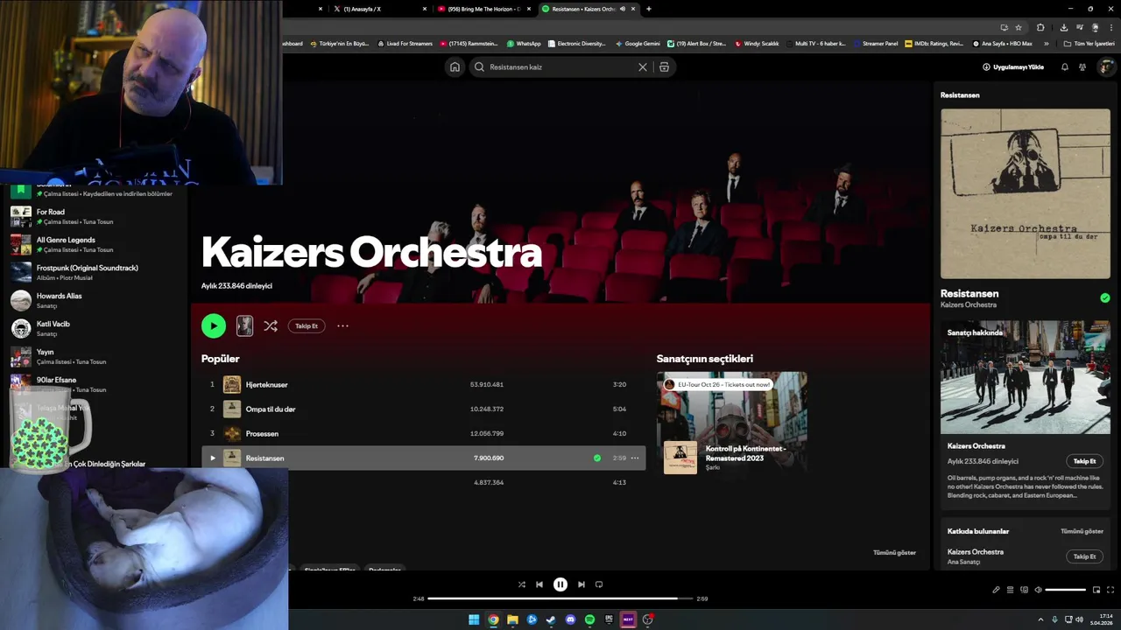Viewport: 1121px width, 630px height.
Task: Open For Road playlist in library
Action: (94, 217)
